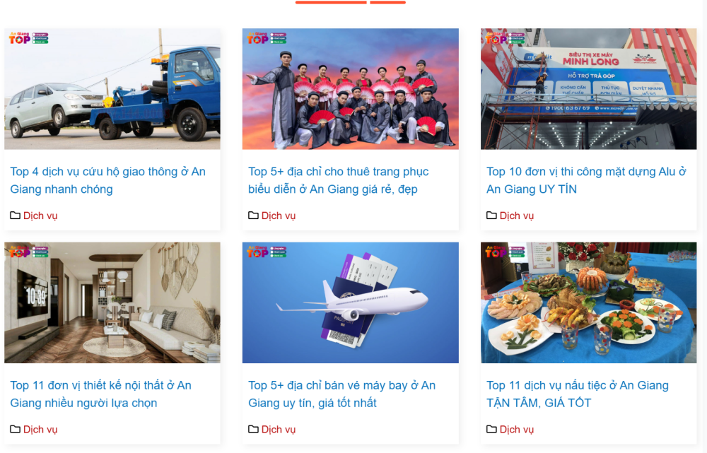Open the performers with red fans thumbnail
707x453 pixels.
coord(351,89)
